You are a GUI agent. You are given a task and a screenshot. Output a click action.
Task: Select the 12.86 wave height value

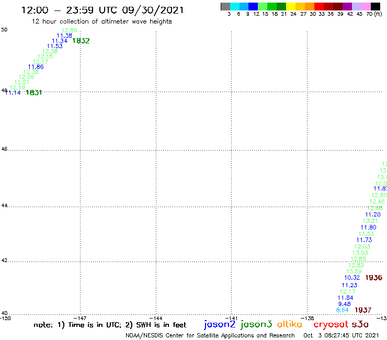click(70, 30)
